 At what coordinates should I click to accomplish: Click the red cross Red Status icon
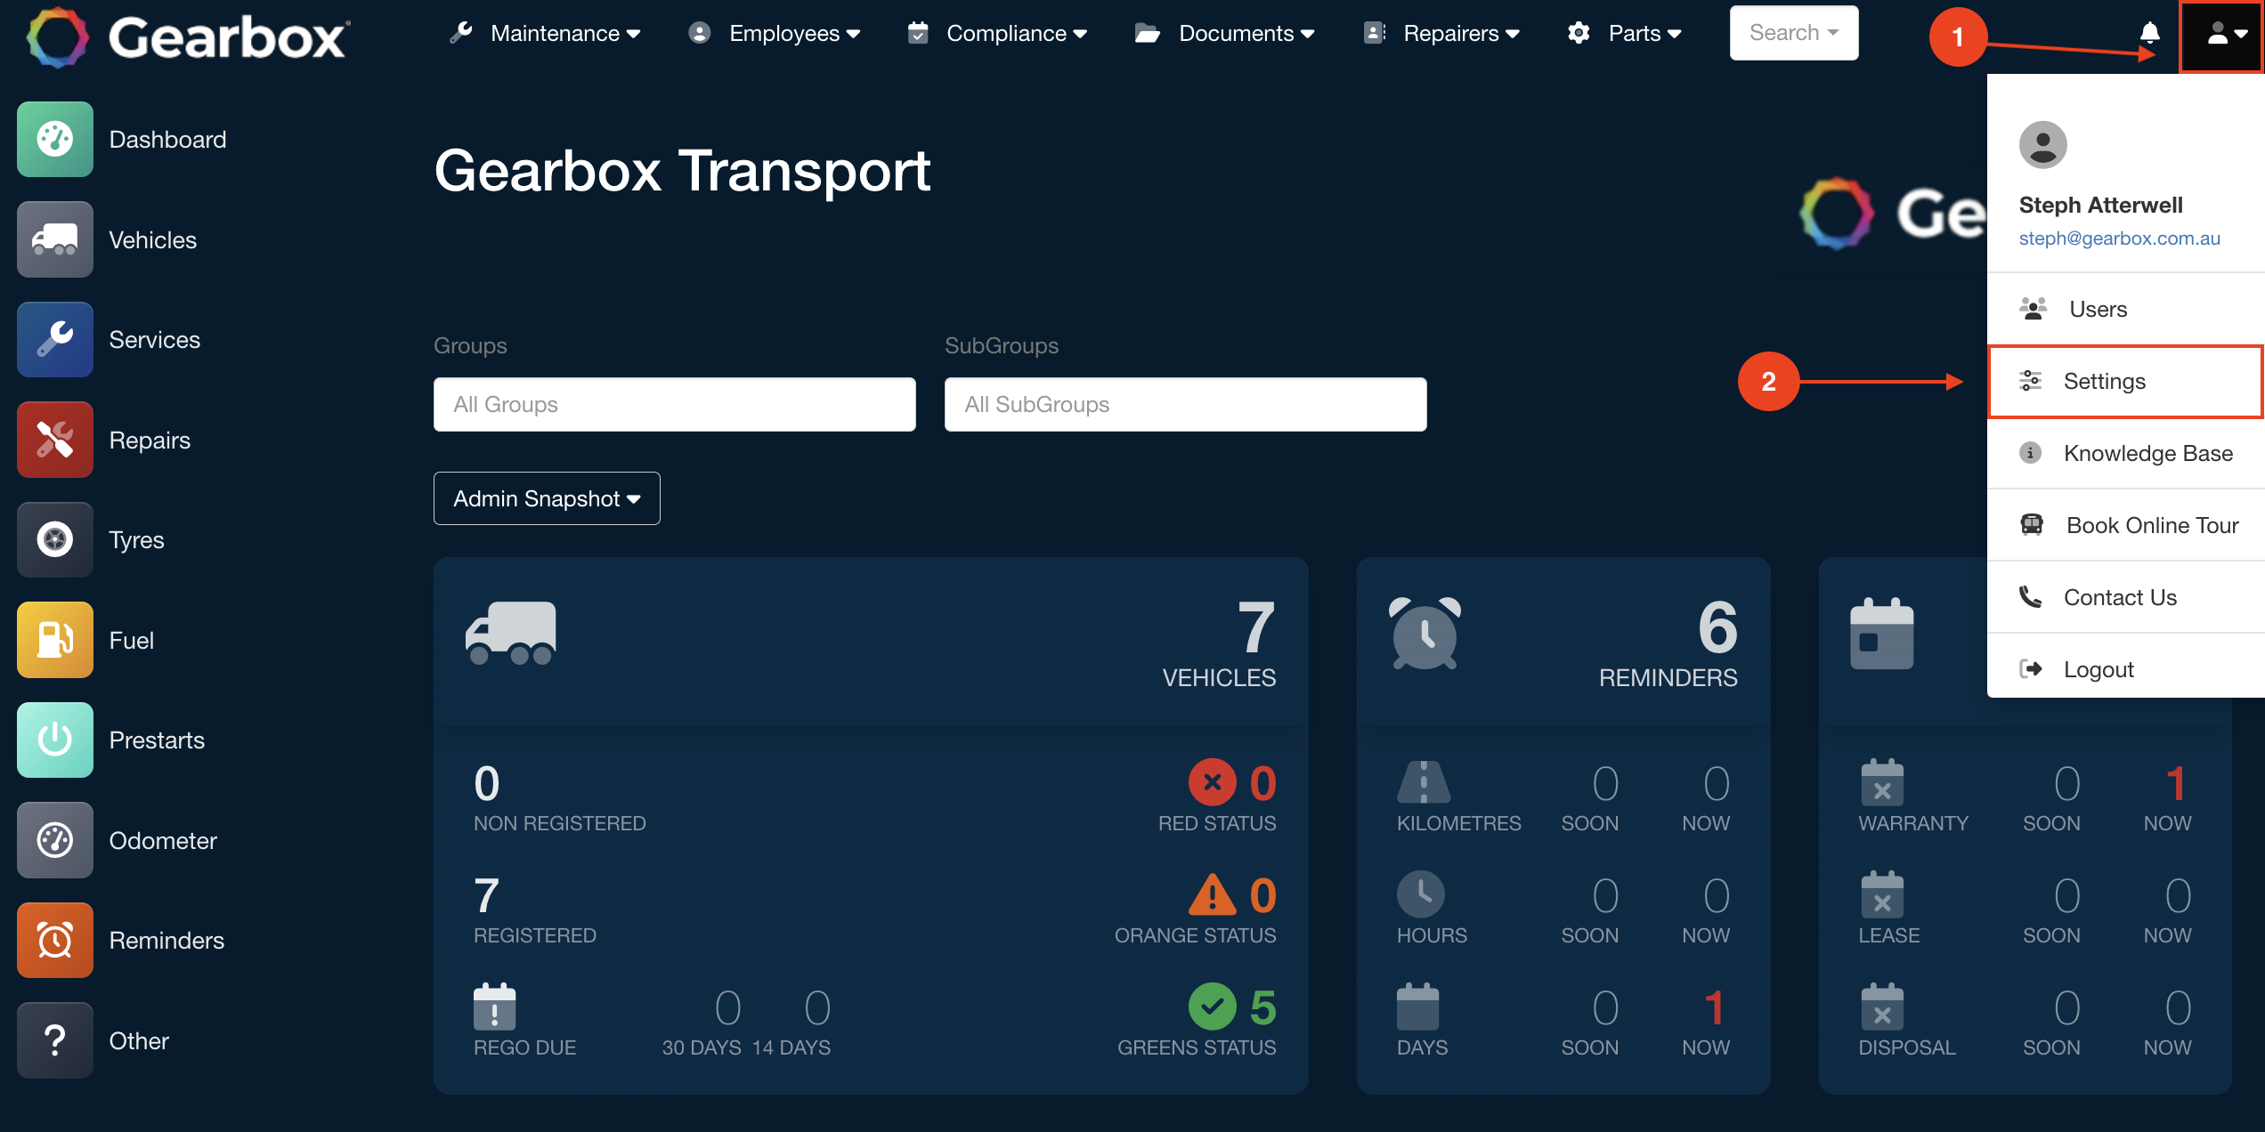(1212, 782)
